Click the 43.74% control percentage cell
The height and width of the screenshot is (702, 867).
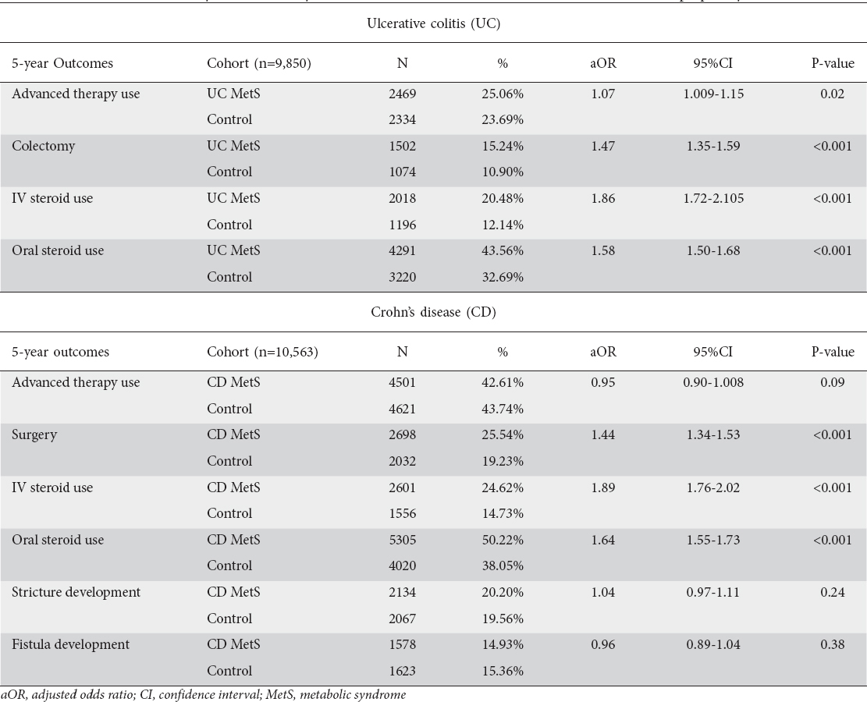click(x=503, y=409)
